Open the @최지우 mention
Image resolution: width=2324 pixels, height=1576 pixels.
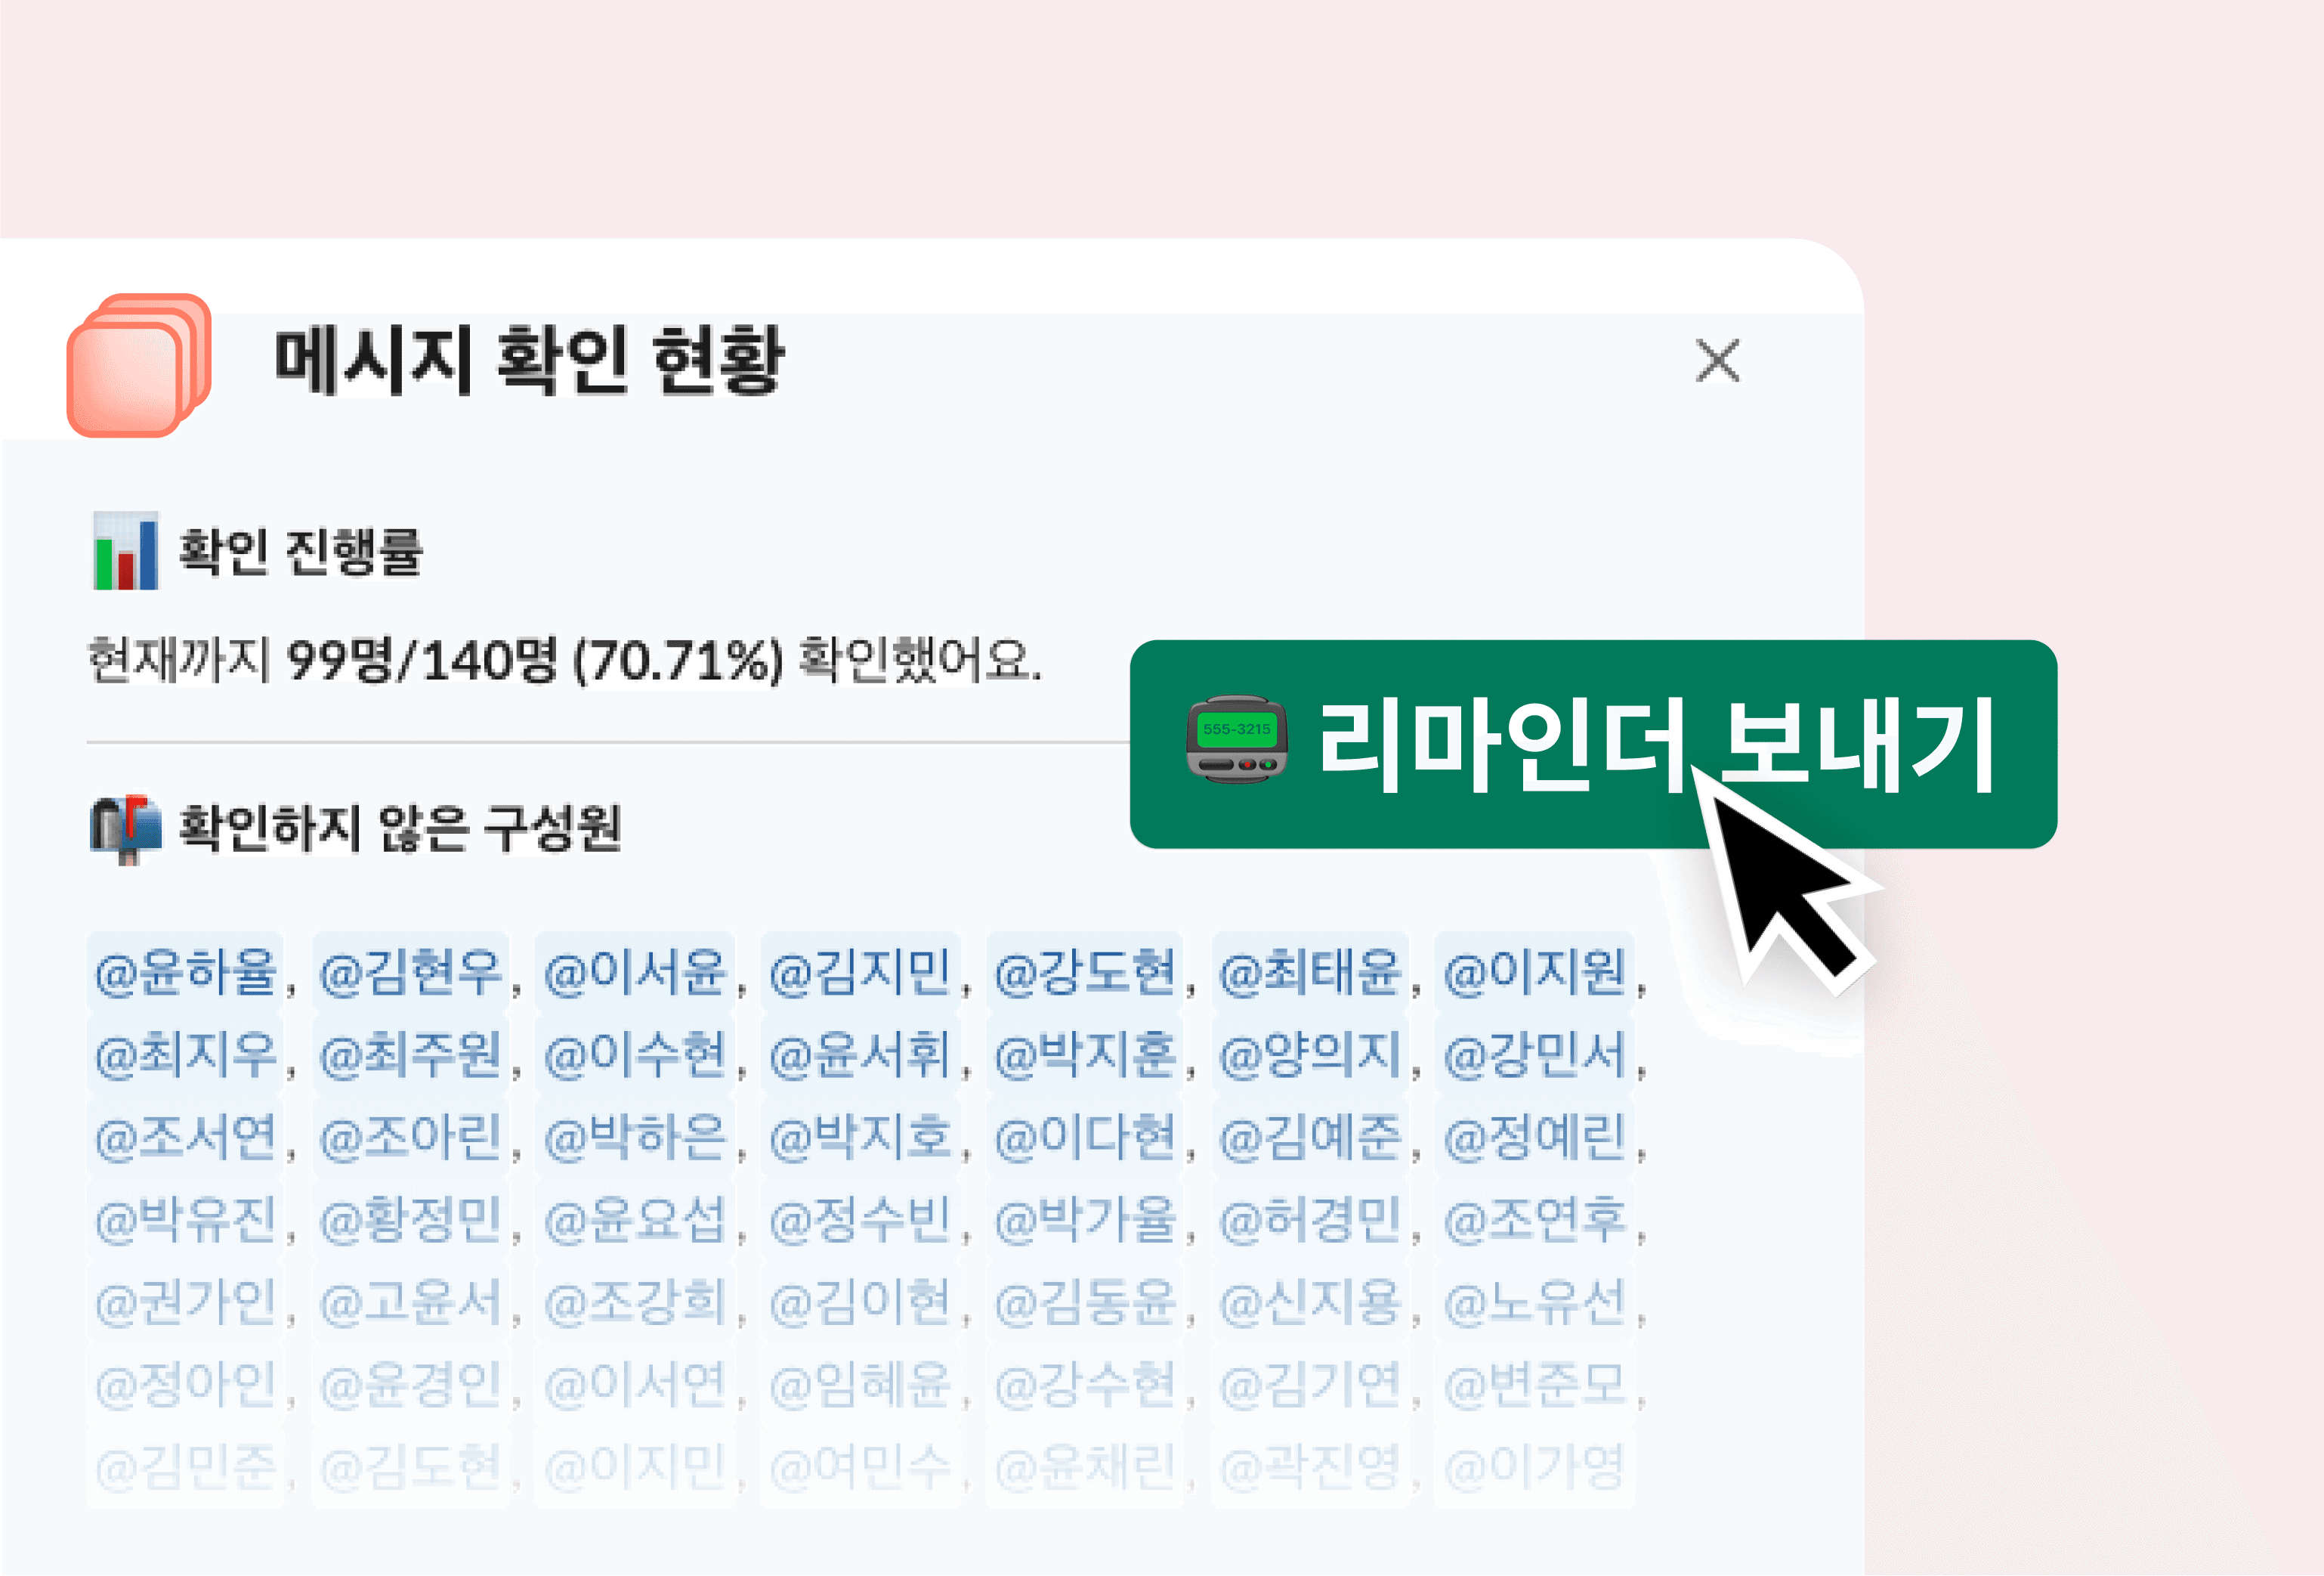point(185,1054)
